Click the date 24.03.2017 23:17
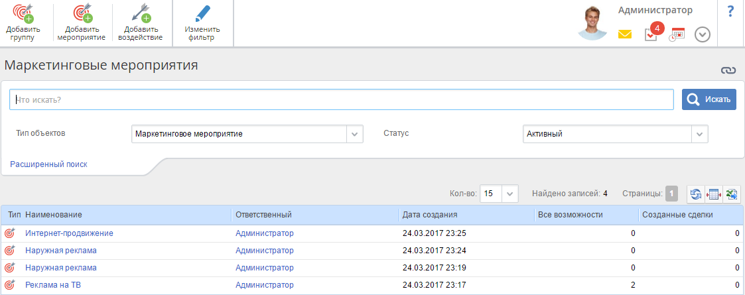 435,285
